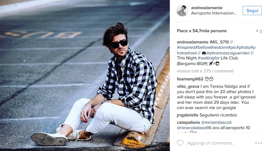Open the vitto_grava commenter profile

(188, 86)
